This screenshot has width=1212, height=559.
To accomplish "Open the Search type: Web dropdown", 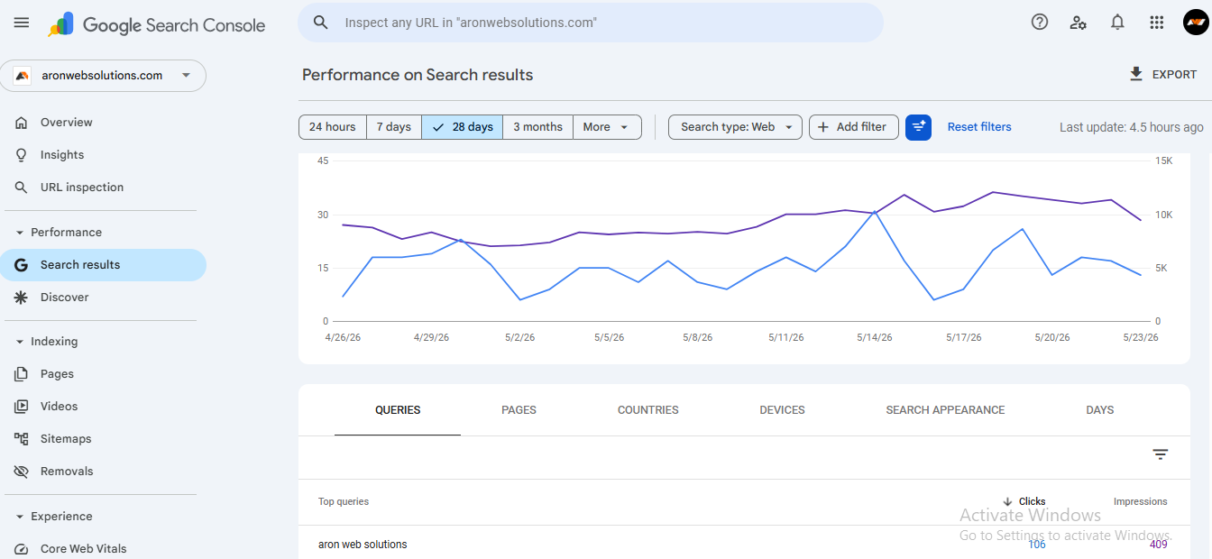I will [736, 127].
